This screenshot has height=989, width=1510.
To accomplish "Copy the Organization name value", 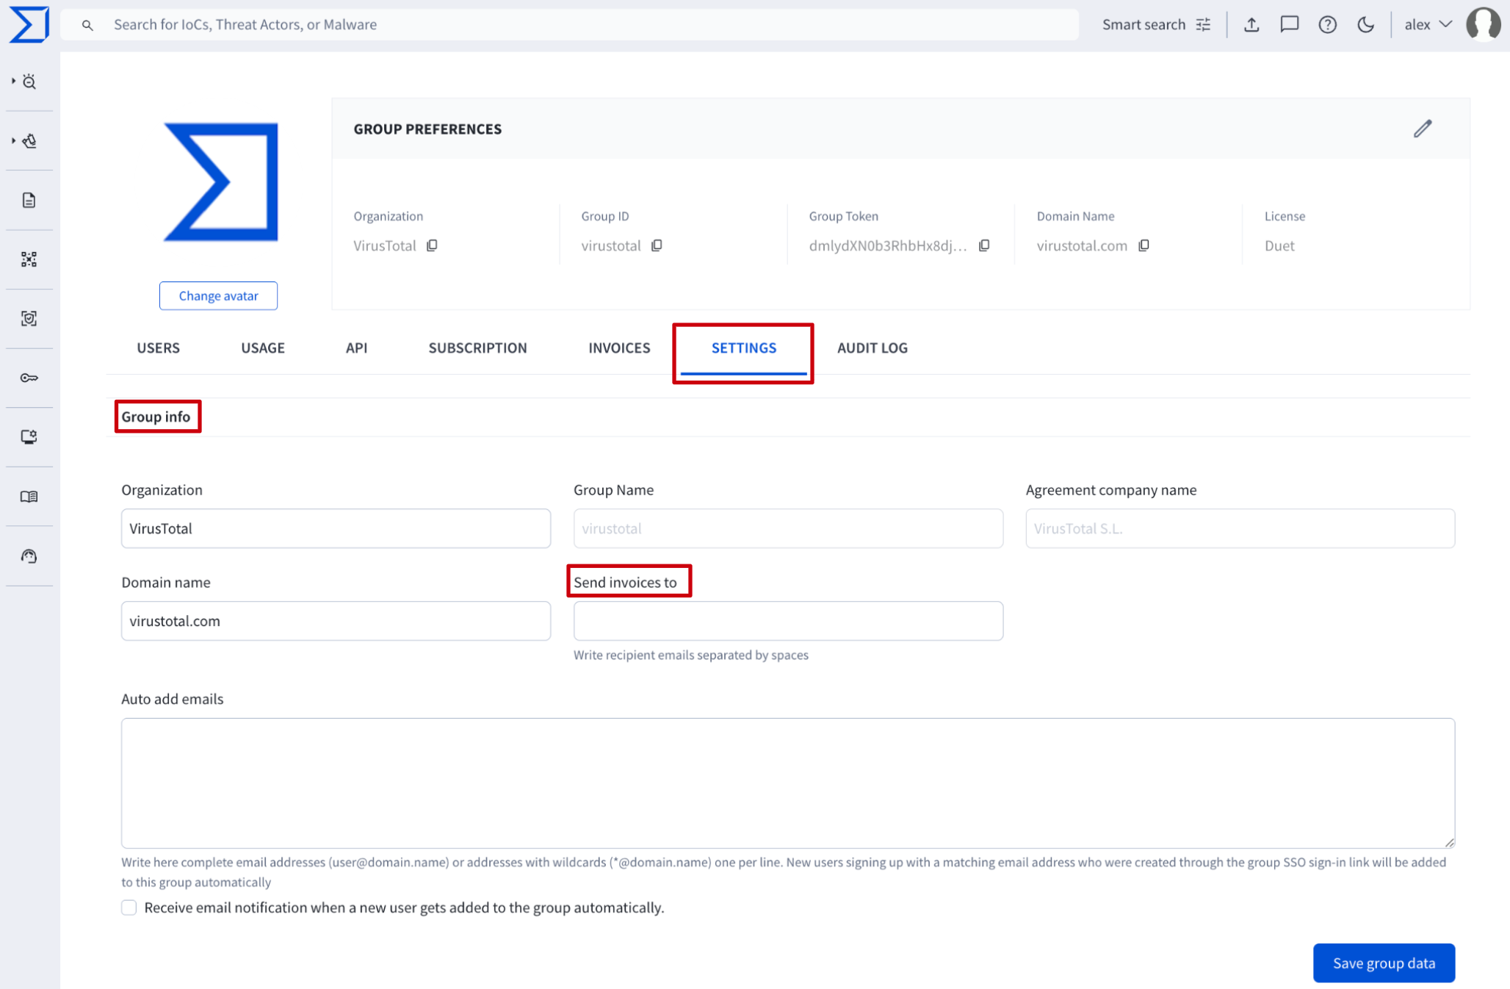I will [432, 245].
